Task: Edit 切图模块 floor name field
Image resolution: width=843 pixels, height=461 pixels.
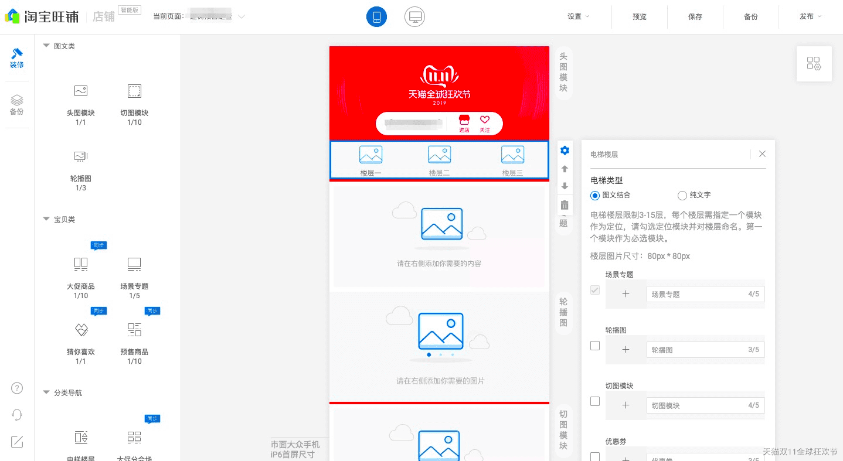Action: [x=706, y=405]
